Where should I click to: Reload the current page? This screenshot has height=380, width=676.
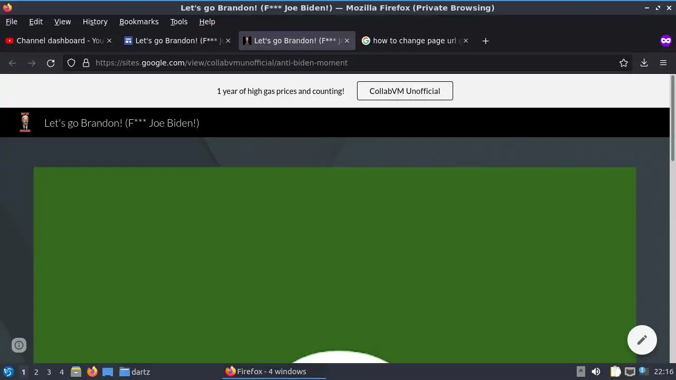(x=51, y=63)
